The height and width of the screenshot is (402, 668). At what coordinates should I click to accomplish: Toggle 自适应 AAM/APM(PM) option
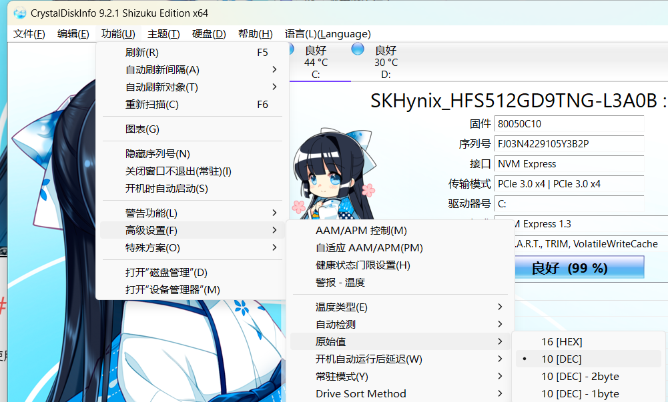point(400,247)
